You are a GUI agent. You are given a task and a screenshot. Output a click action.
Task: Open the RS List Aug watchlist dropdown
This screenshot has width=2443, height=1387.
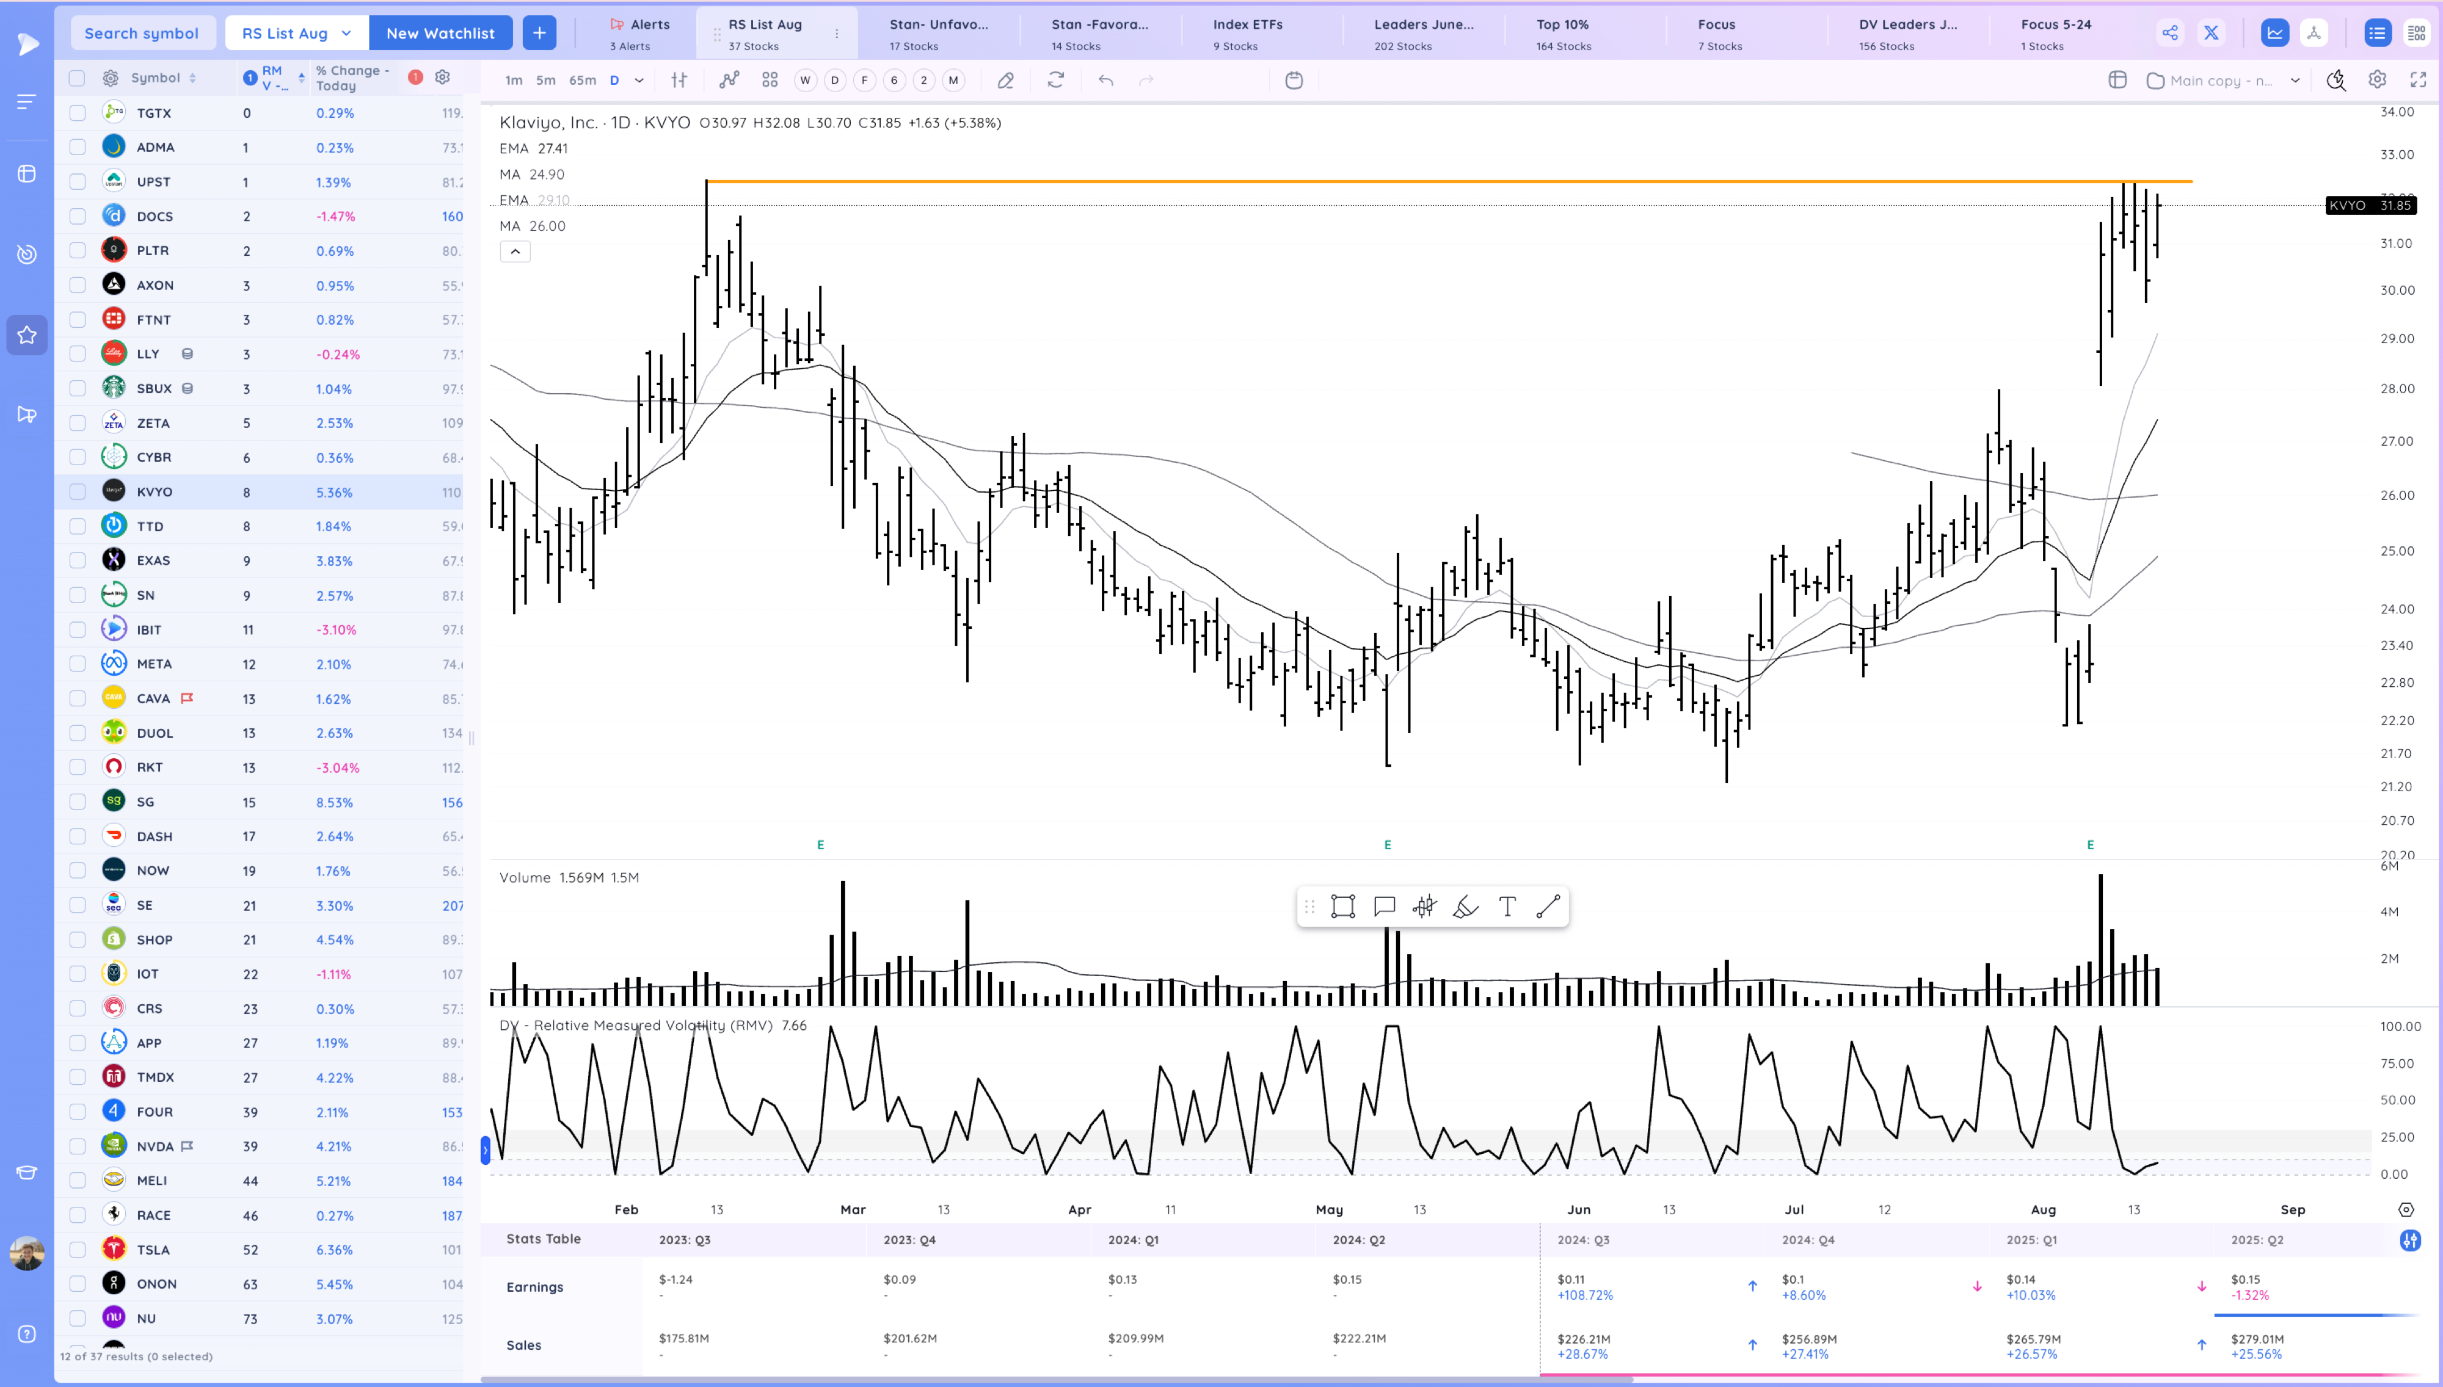click(x=296, y=31)
